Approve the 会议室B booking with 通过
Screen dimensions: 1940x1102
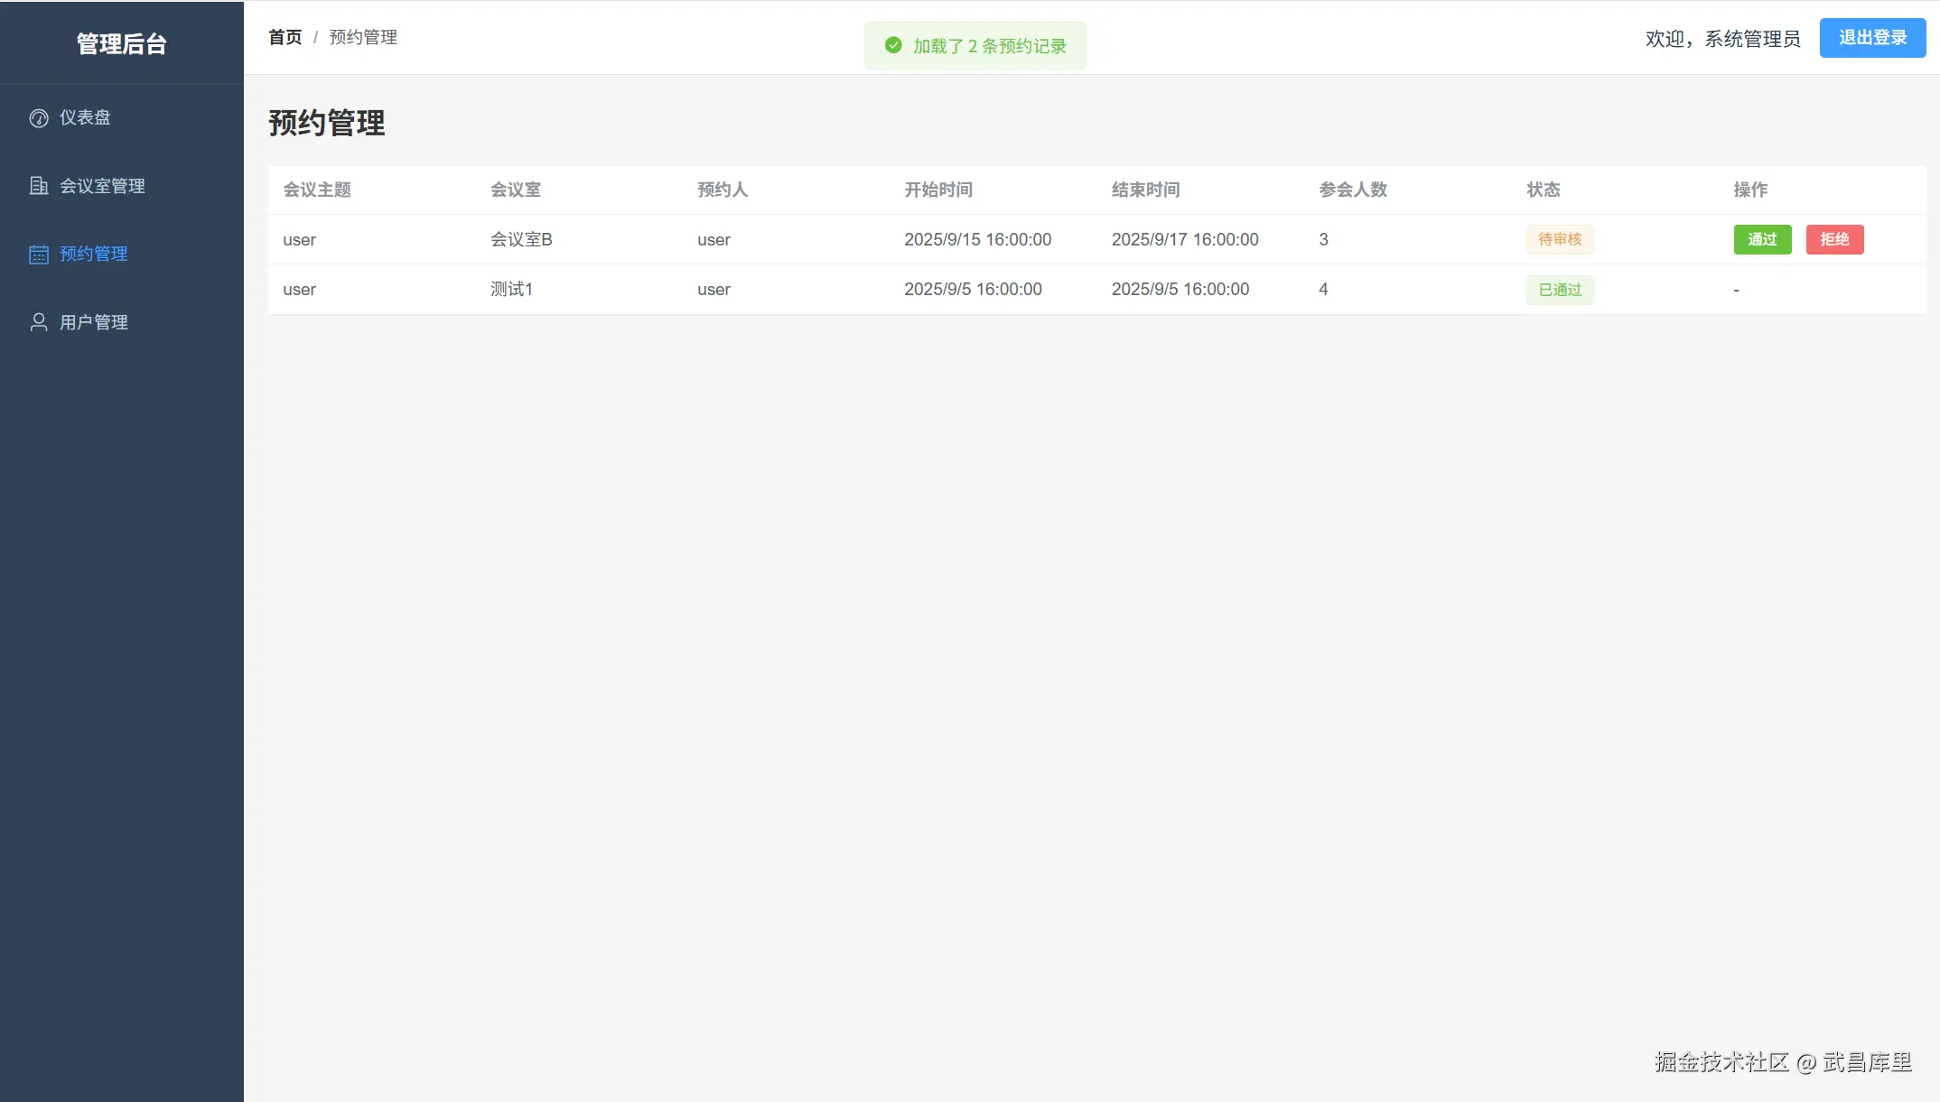1761,239
